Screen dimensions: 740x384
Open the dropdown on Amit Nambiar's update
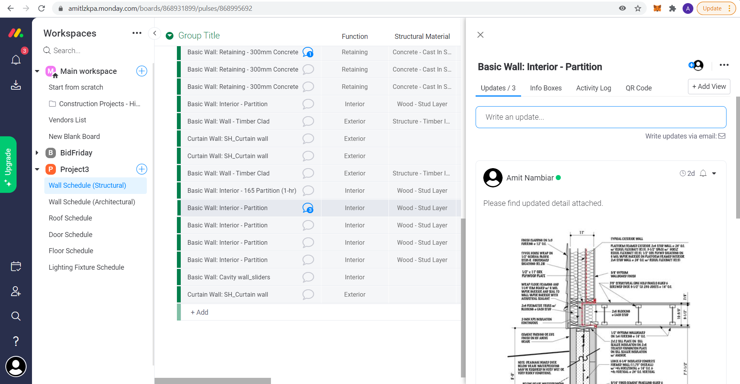714,174
